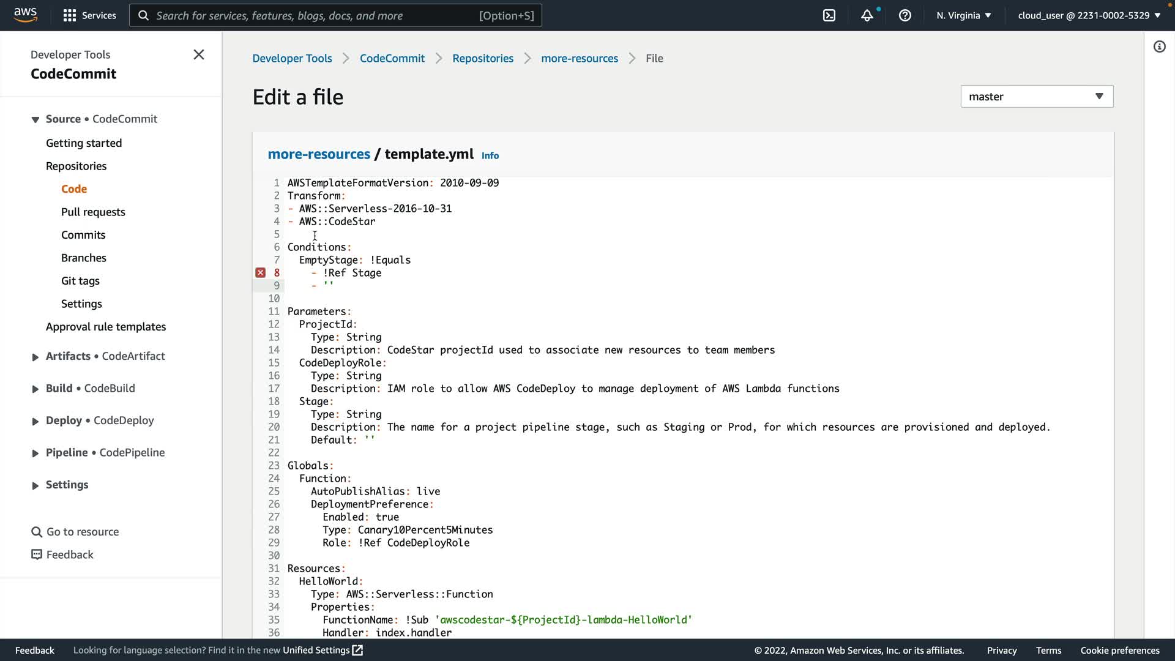Viewport: 1175px width, 661px height.
Task: Open the info panel icon at right
Action: click(x=1159, y=47)
